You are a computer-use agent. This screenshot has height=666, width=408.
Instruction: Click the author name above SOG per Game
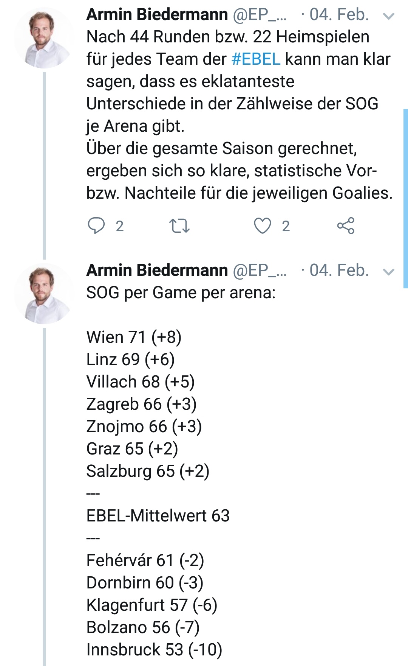tap(157, 270)
